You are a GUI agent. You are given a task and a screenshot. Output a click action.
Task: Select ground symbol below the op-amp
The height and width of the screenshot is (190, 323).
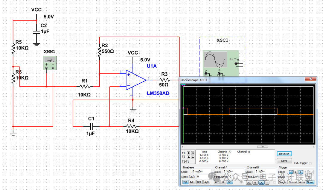click(x=133, y=111)
